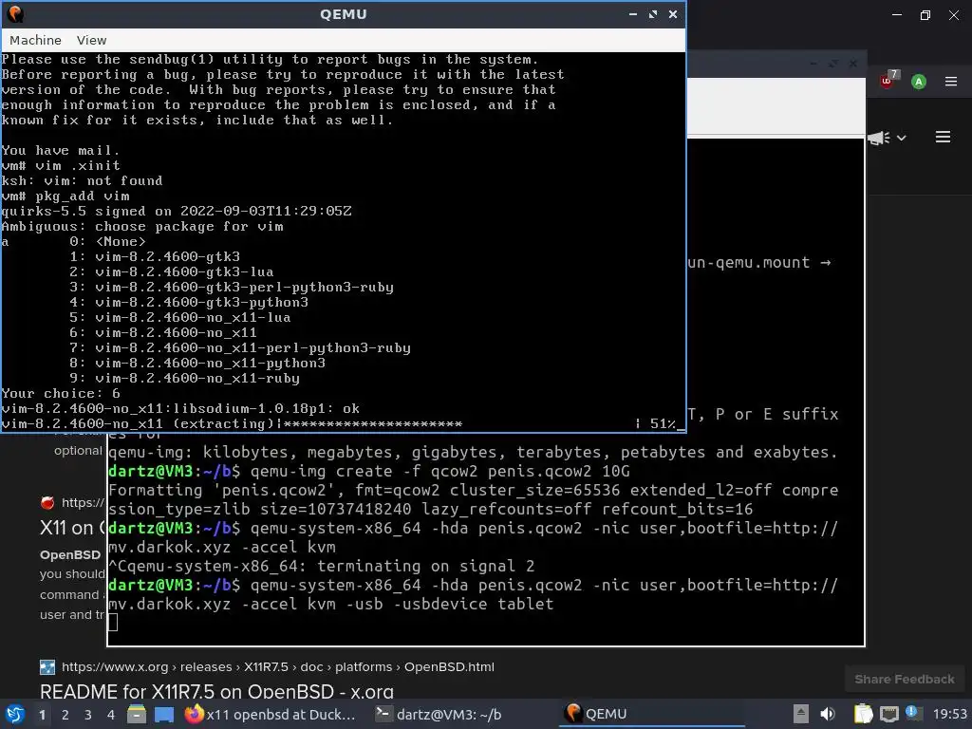Viewport: 972px width, 729px height.
Task: Click the network status tray icon
Action: tap(889, 714)
